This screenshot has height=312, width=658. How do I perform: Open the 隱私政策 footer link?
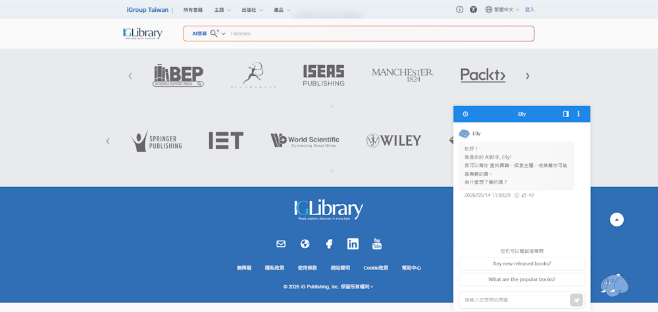[x=274, y=268]
